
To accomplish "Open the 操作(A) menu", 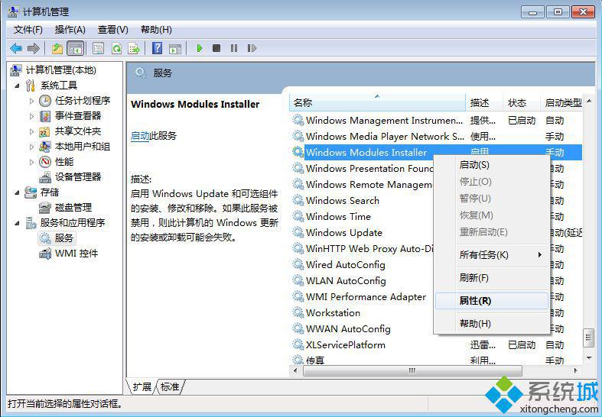I will [70, 30].
